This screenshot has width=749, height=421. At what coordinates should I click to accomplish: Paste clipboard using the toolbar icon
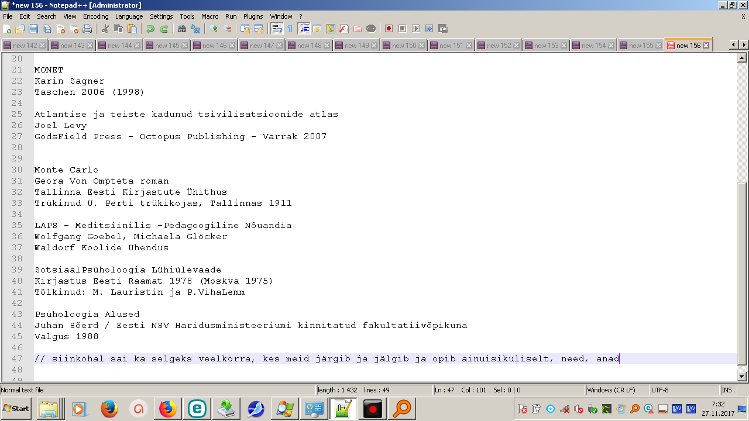pos(132,29)
